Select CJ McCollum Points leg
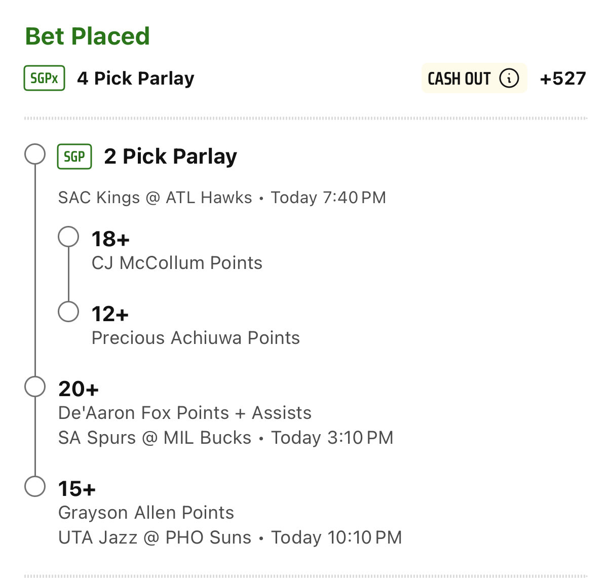 pos(177,263)
